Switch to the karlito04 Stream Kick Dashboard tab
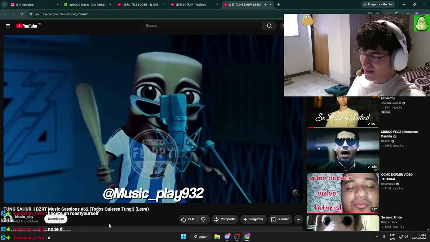This screenshot has height=242, width=430. coord(88,5)
